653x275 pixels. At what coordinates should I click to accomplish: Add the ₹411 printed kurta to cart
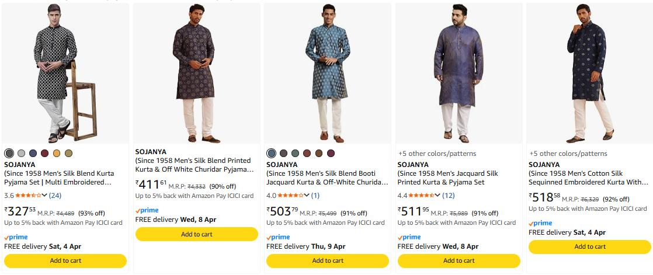click(196, 234)
